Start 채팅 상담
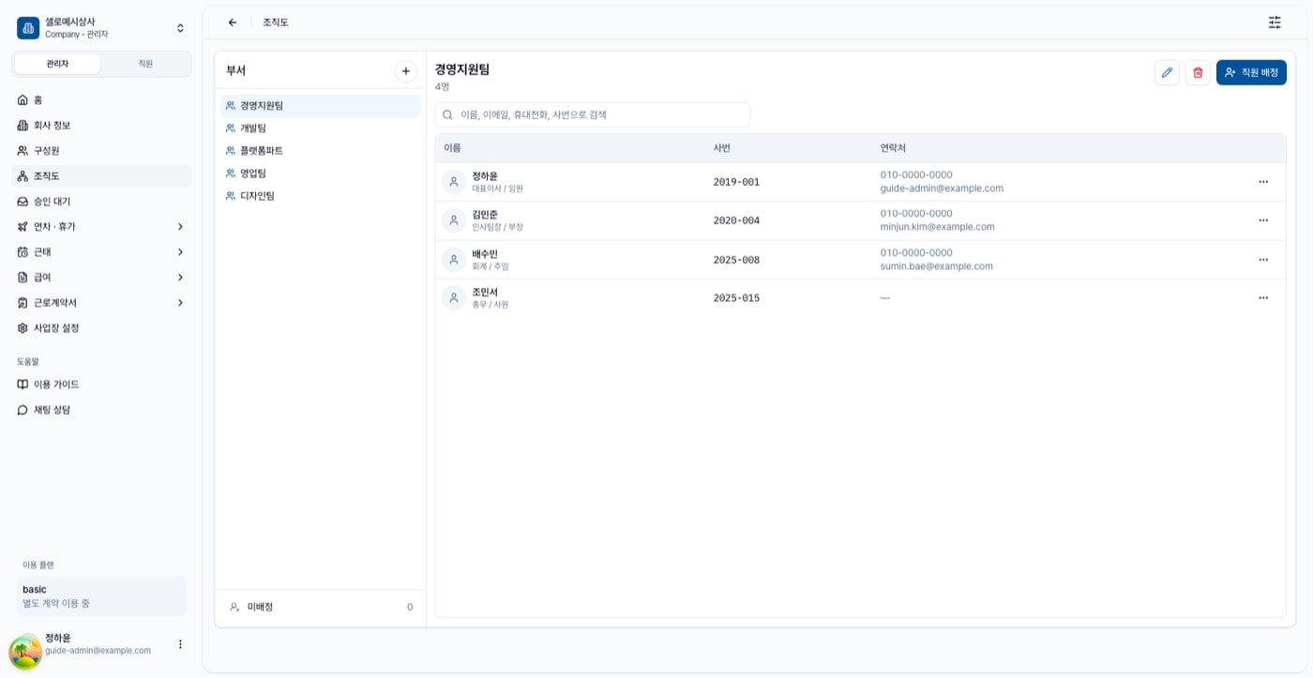Image resolution: width=1313 pixels, height=678 pixels. (101, 410)
